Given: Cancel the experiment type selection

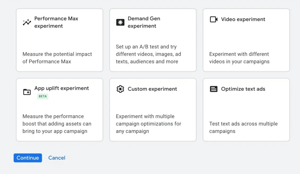Looking at the screenshot, I should point(57,158).
